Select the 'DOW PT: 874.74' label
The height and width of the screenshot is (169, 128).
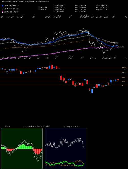tap(11, 12)
